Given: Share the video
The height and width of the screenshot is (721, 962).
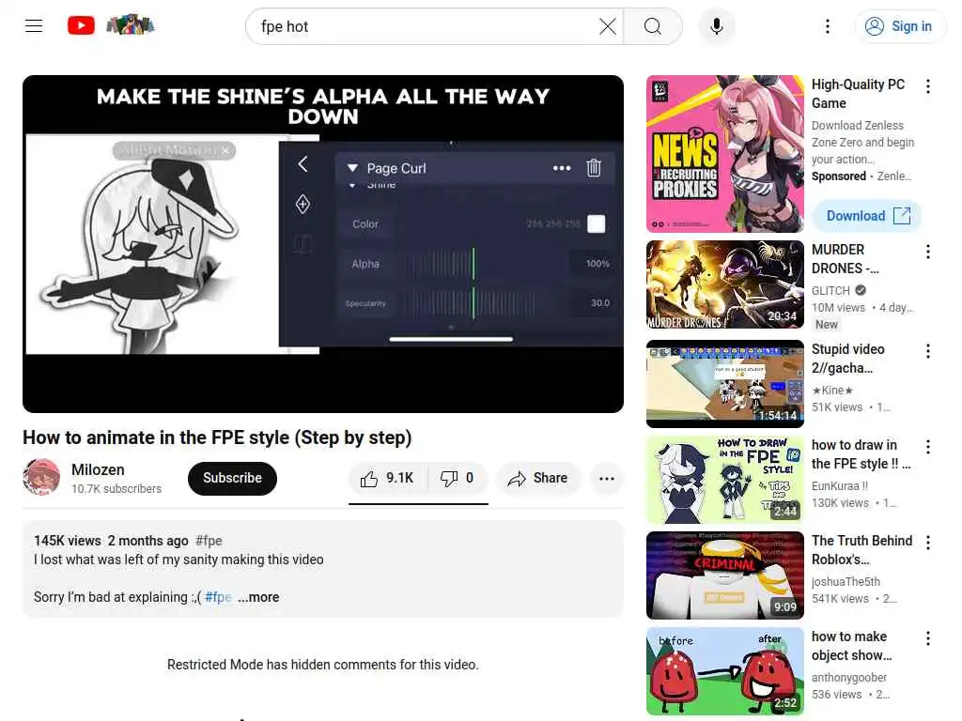Looking at the screenshot, I should 537,478.
